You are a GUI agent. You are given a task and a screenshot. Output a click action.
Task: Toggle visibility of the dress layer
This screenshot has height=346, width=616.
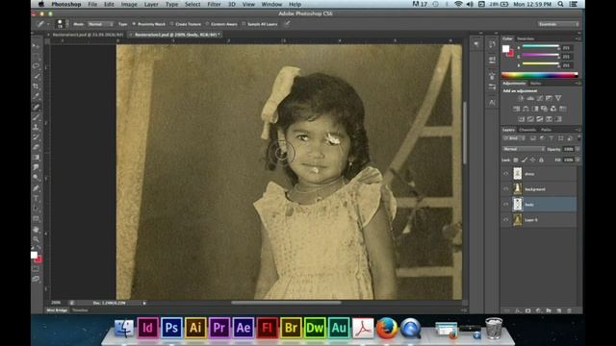(x=506, y=173)
